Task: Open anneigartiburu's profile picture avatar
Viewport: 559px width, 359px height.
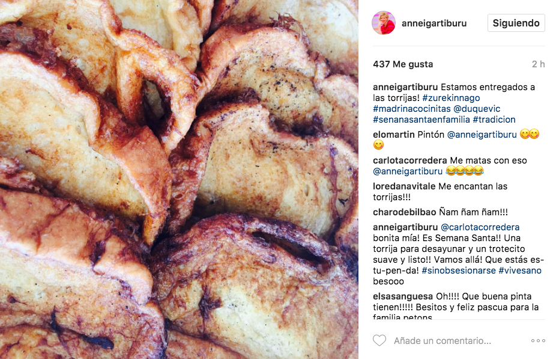Action: 384,23
